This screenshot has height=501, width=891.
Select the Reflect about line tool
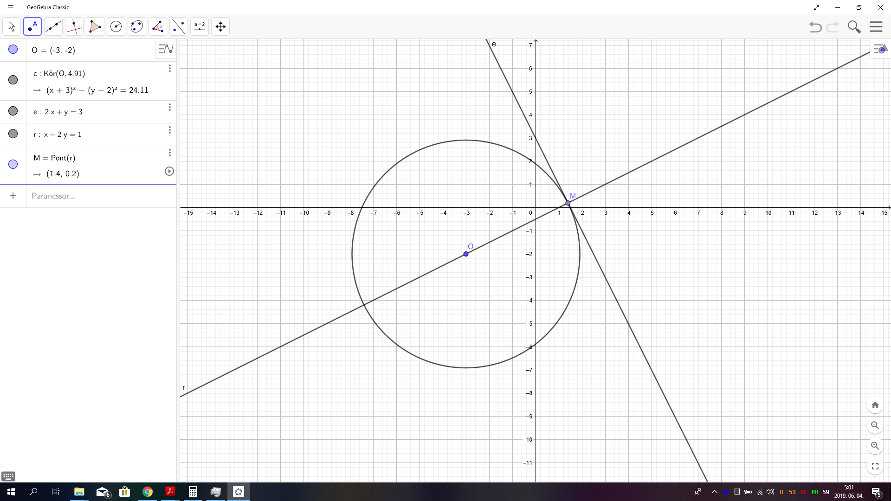pyautogui.click(x=179, y=26)
